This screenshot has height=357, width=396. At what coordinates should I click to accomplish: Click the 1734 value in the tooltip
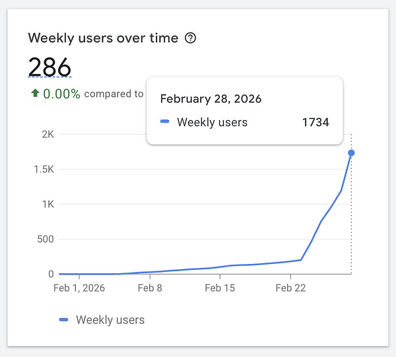coord(315,122)
